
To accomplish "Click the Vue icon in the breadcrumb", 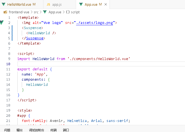I will click(45, 12).
